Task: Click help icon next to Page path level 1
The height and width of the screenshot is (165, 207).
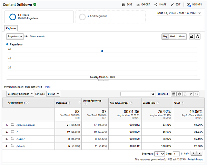Action: [27, 103]
